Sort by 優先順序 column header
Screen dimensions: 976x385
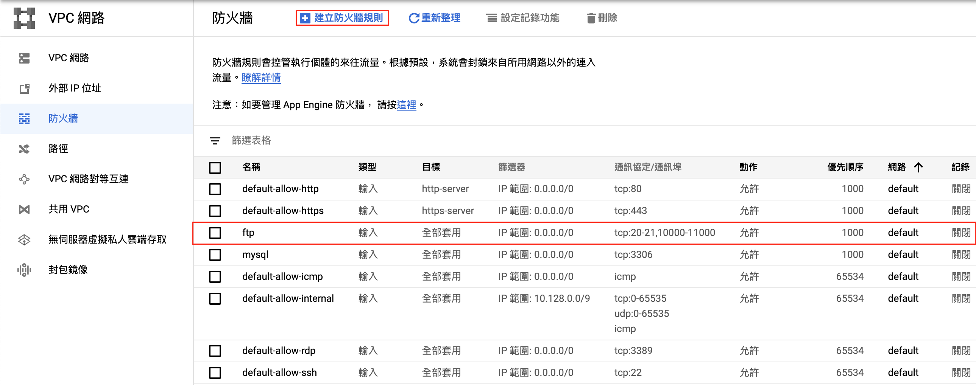[845, 167]
